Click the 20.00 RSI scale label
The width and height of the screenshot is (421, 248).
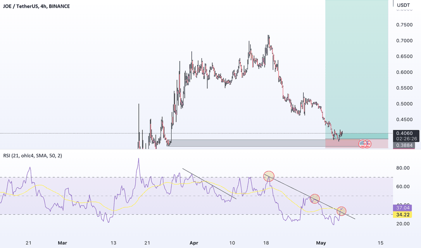coord(403,224)
